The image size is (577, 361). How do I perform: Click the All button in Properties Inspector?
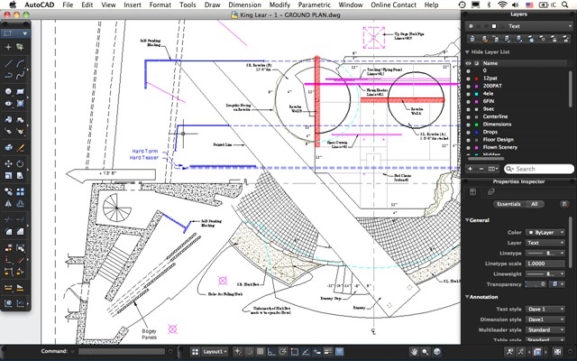[534, 204]
